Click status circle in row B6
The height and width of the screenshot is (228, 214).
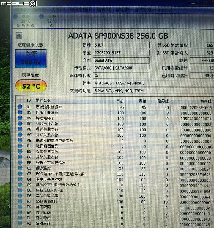click(20, 157)
